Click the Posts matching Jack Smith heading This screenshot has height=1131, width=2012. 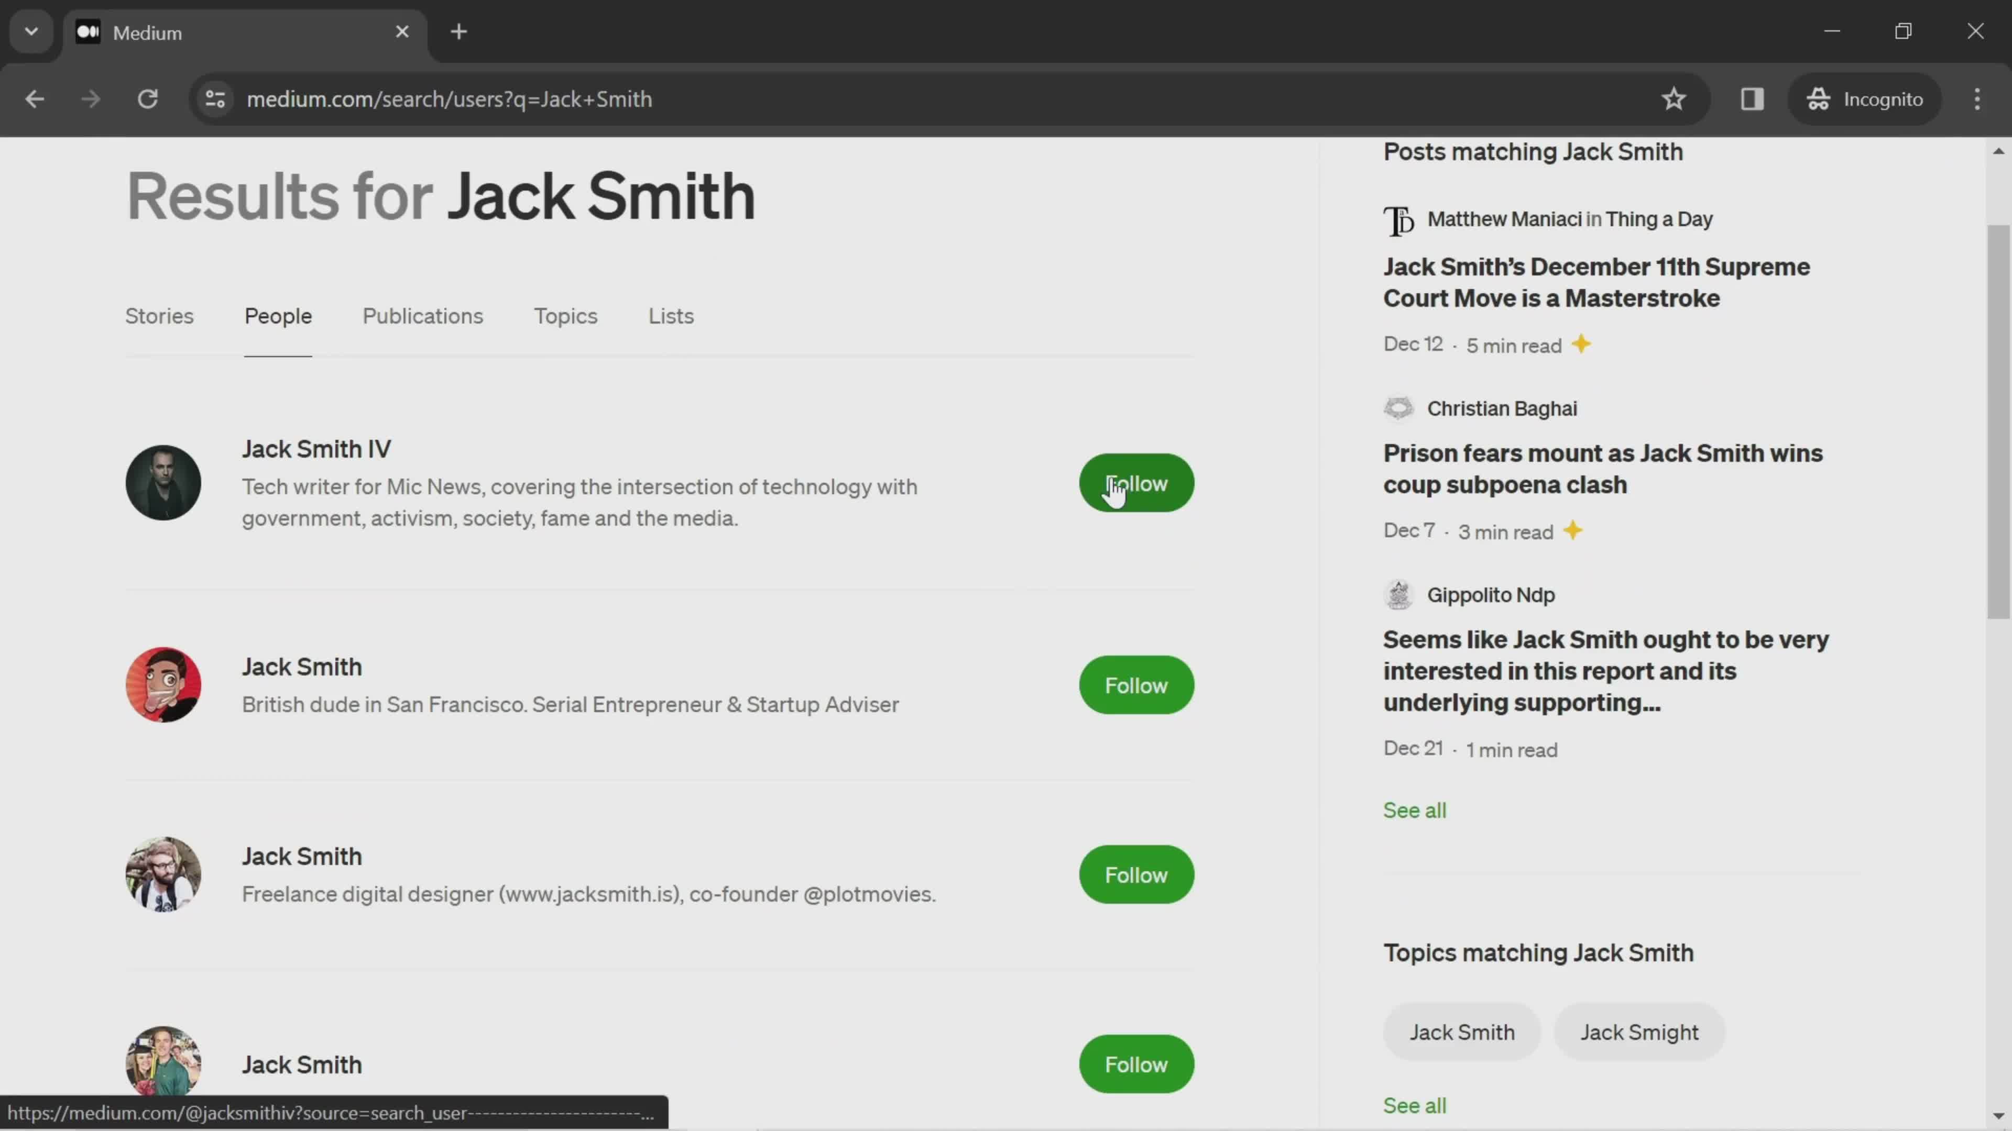1533,152
